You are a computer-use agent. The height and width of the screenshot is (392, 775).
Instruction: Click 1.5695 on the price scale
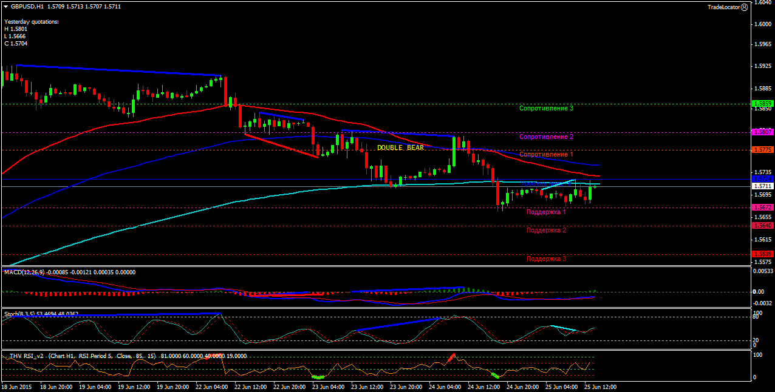(763, 195)
